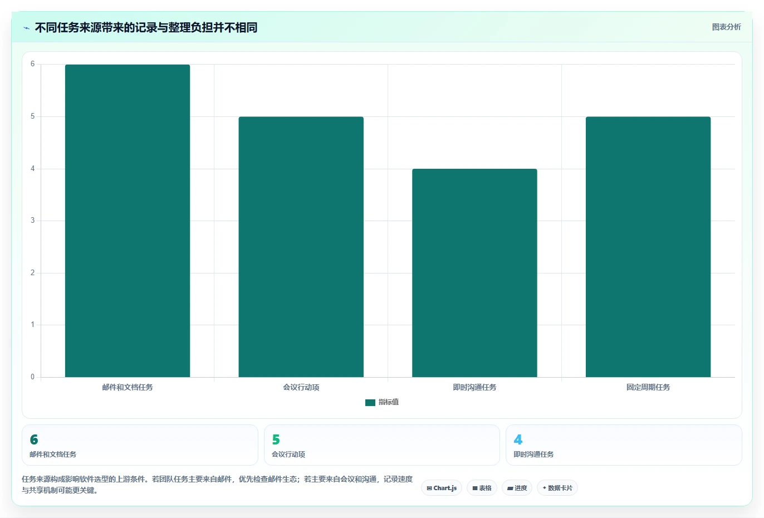Click the 即时沟通任务 bar in the chart
Viewport: 764px width, 518px height.
474,273
